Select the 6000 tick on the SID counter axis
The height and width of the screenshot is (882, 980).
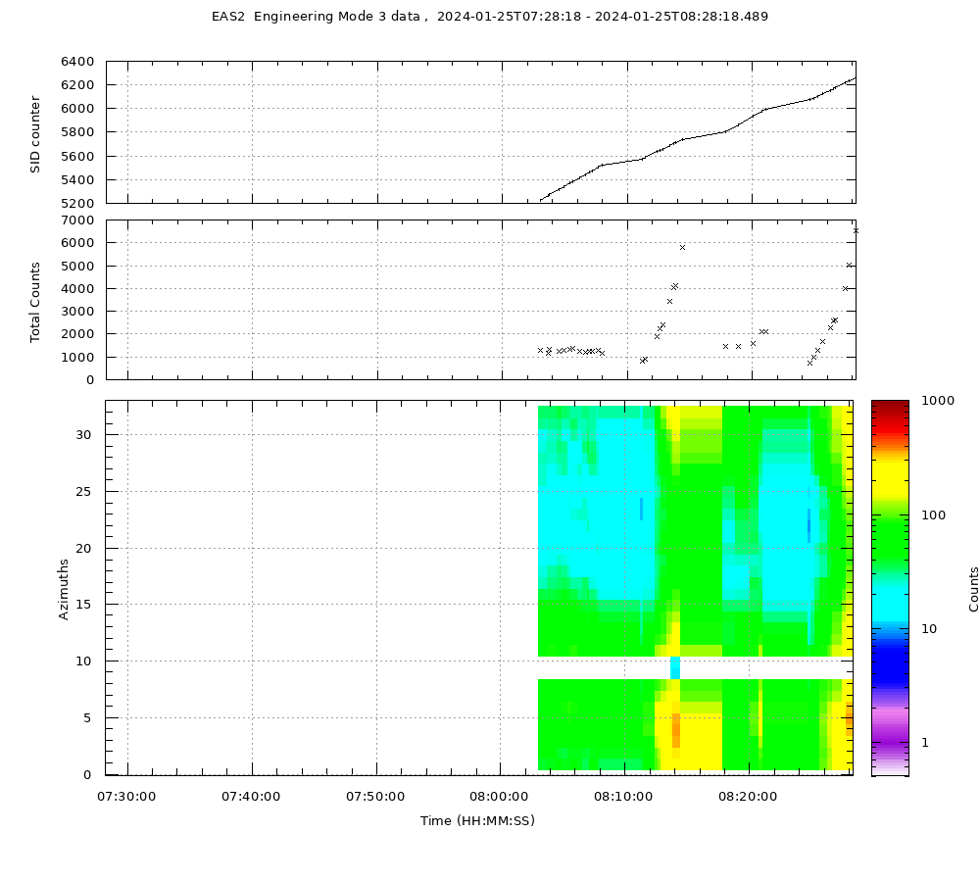tap(77, 109)
